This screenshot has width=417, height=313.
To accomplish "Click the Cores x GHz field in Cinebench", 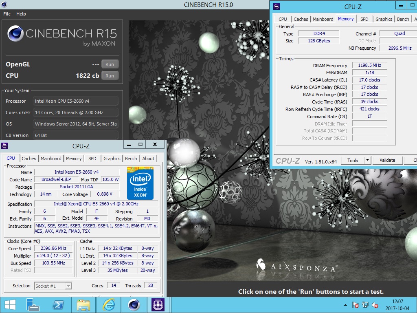I will 76,112.
